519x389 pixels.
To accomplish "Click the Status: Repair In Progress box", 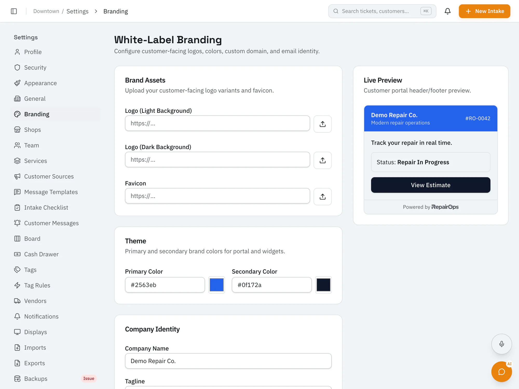I will 431,162.
